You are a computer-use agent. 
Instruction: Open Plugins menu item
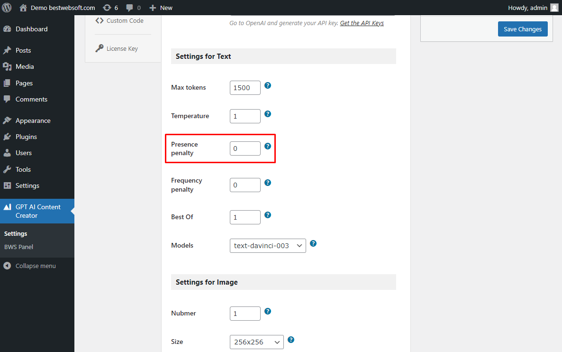click(x=37, y=137)
